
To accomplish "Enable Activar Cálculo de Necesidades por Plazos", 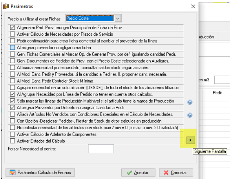I will (x=13, y=34).
